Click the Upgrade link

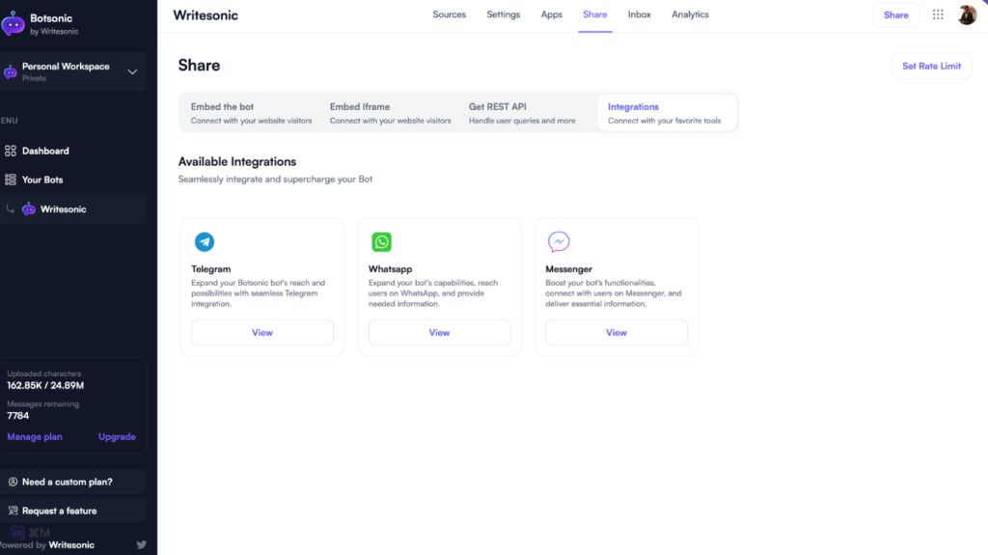click(117, 436)
